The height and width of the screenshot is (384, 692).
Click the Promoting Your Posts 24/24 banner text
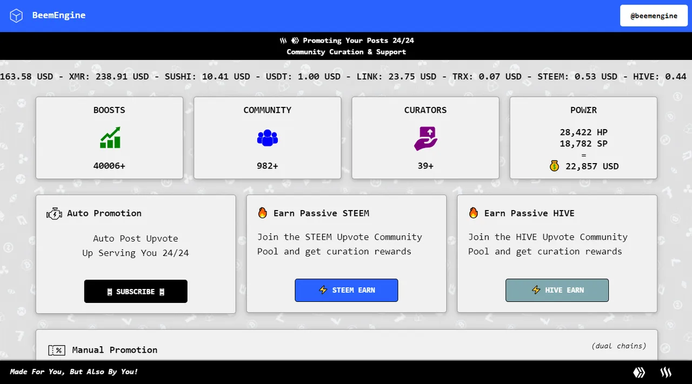pyautogui.click(x=358, y=41)
